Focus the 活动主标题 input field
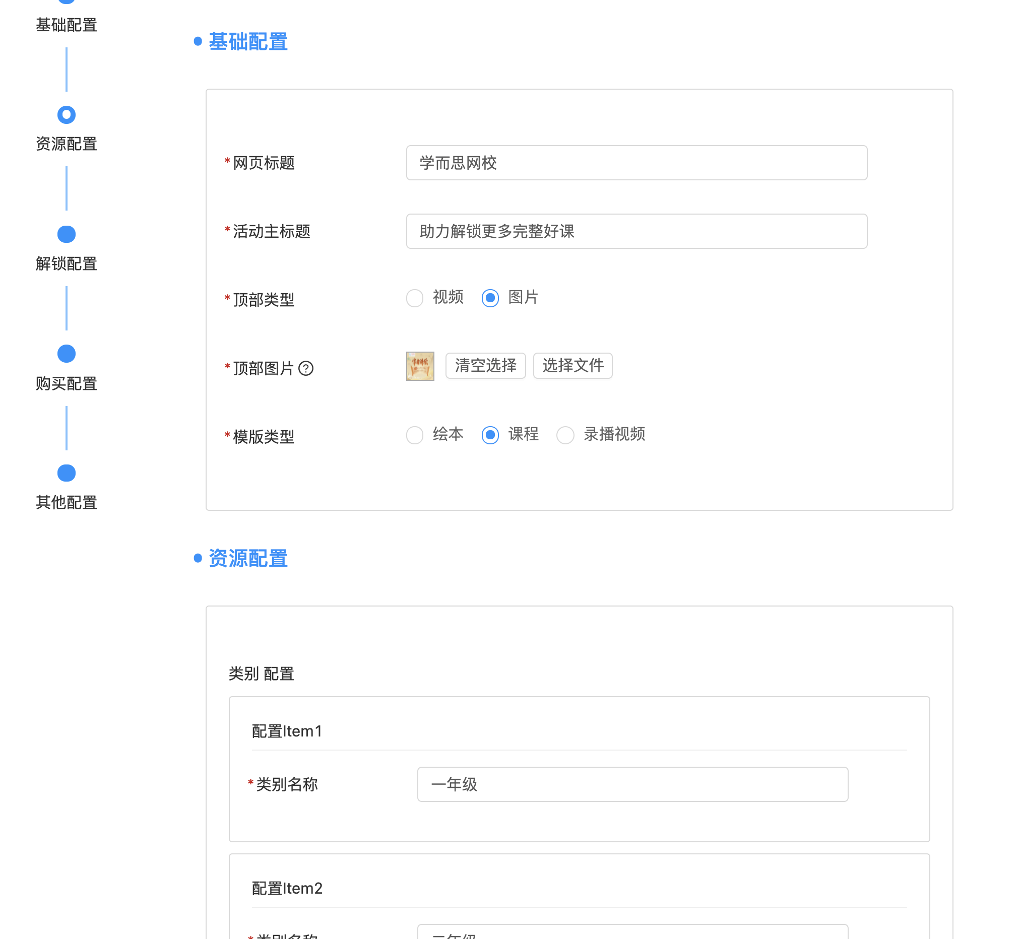This screenshot has height=939, width=1020. [636, 231]
